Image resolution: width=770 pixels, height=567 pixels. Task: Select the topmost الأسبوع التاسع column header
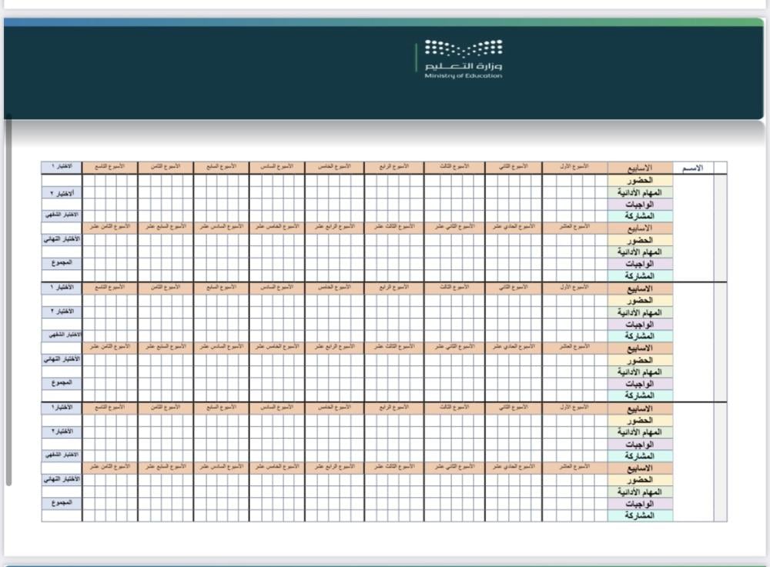[x=109, y=167]
